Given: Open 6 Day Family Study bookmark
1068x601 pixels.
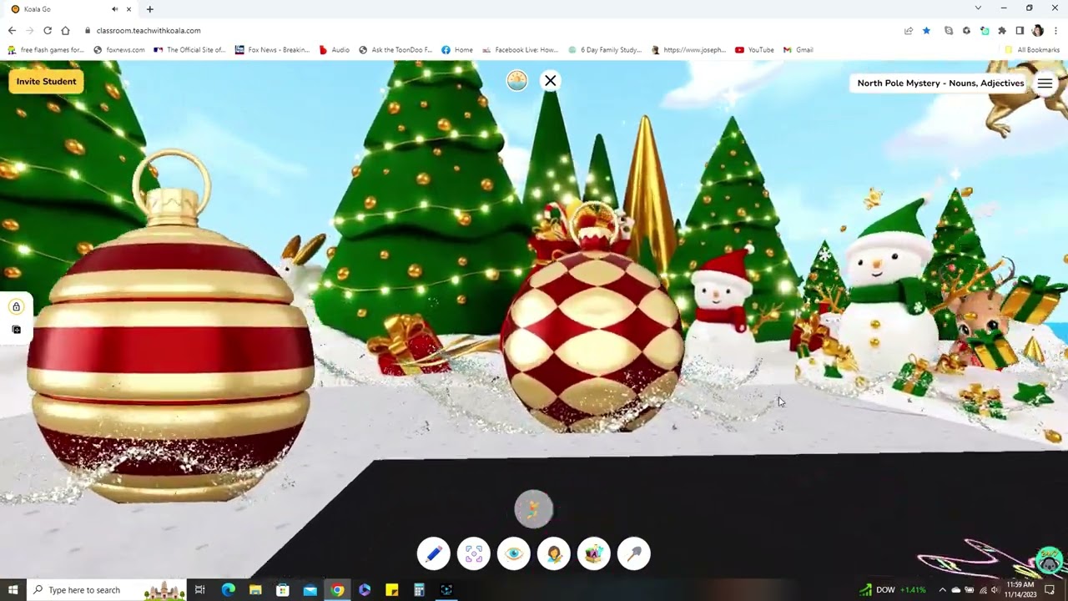Looking at the screenshot, I should pos(605,50).
